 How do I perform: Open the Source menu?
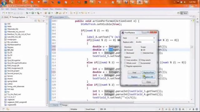[13, 9]
